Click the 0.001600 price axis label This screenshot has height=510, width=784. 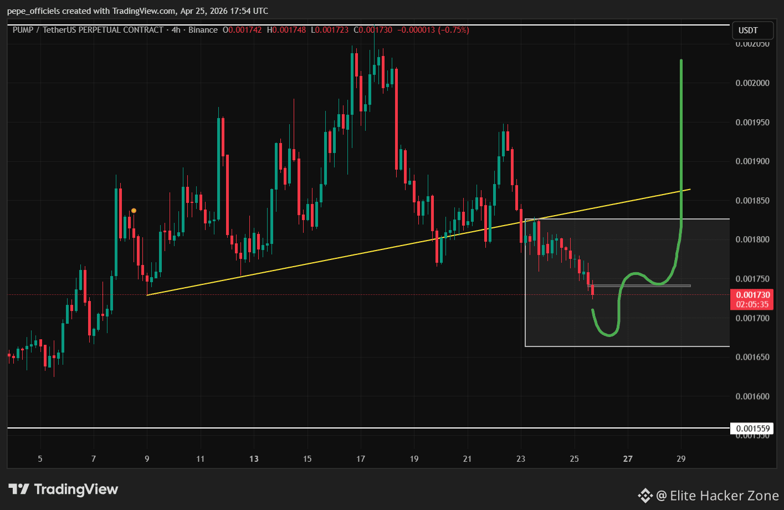click(752, 396)
